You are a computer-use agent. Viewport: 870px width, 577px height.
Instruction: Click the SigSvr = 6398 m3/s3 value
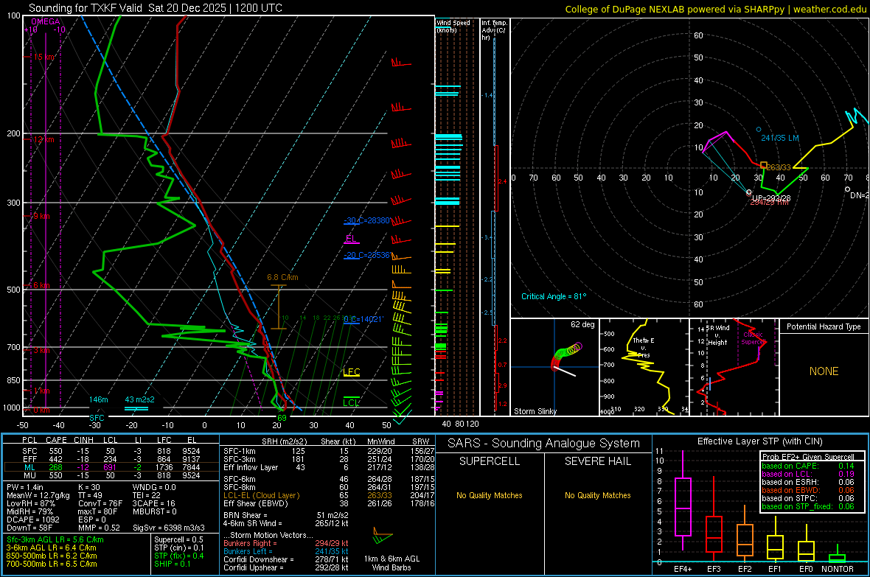(x=169, y=528)
